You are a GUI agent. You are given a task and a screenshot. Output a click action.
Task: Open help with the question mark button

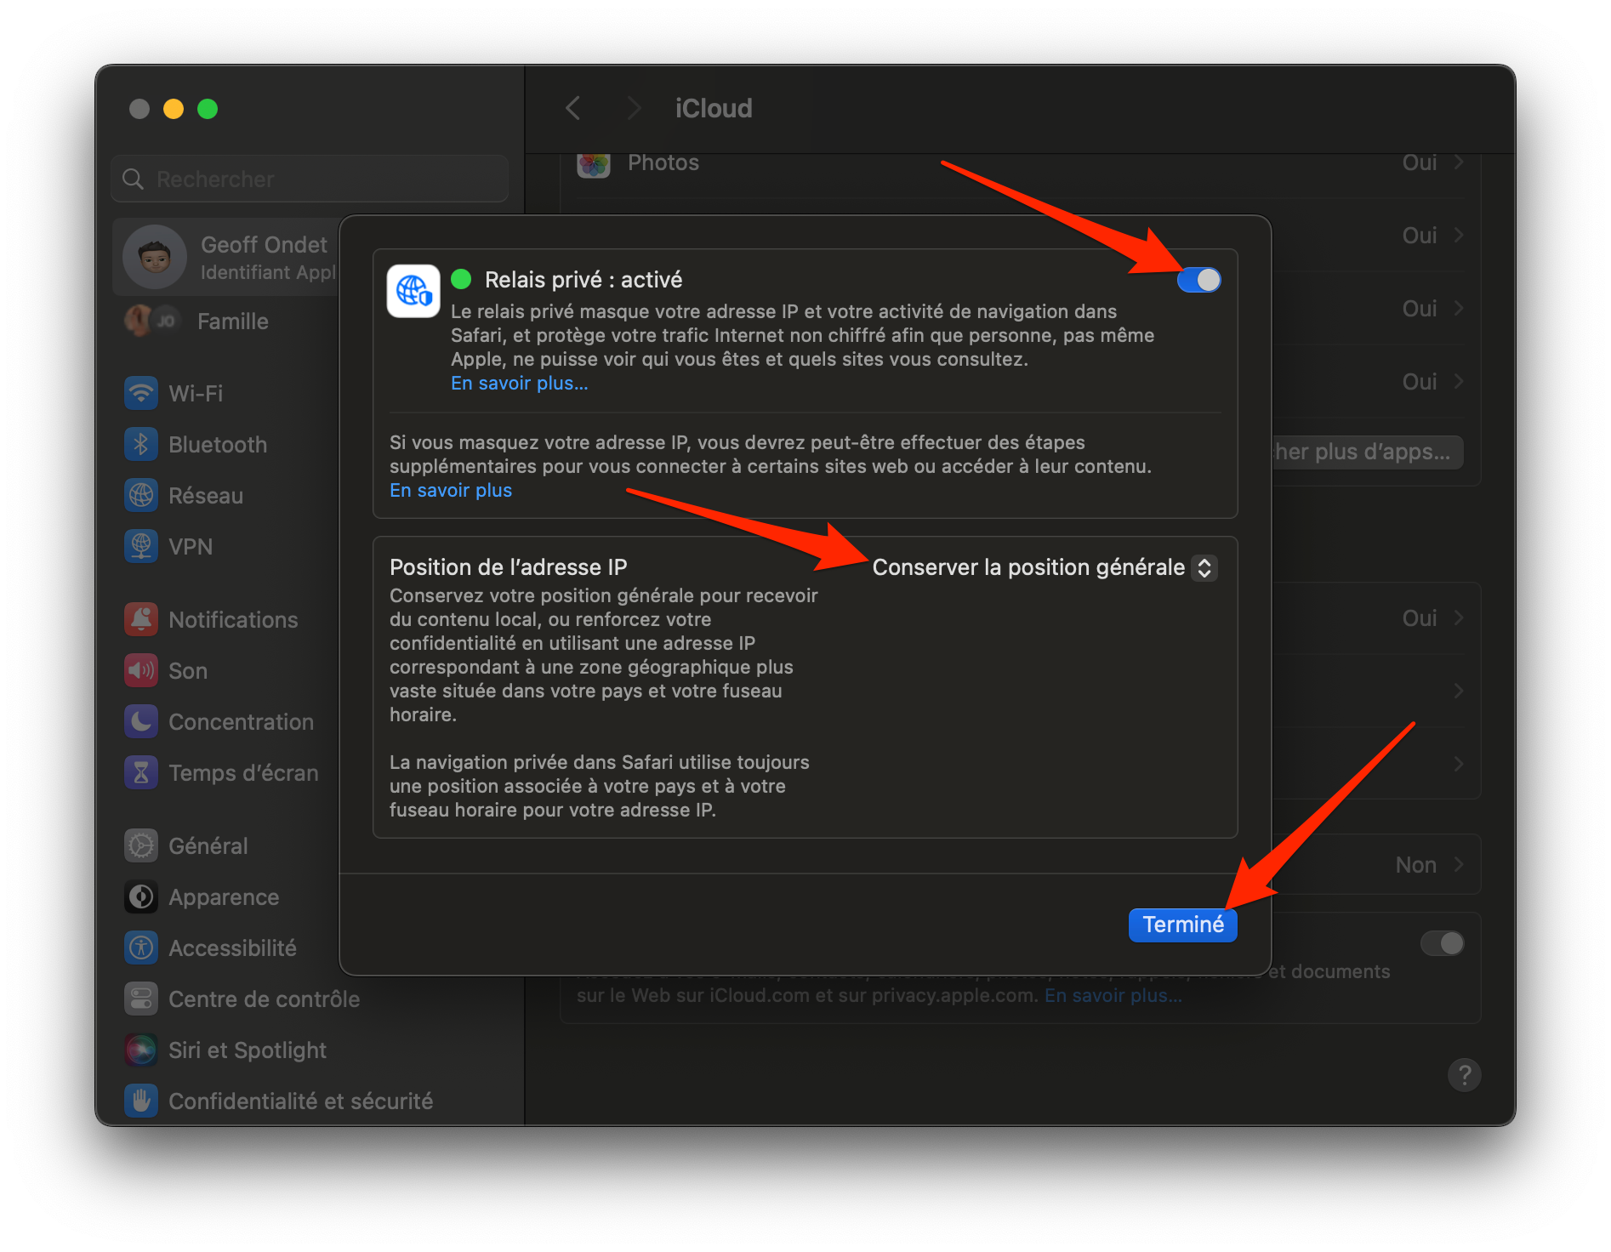pos(1464,1075)
